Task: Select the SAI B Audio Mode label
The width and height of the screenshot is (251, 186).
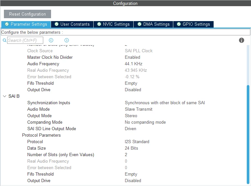Action: click(38, 109)
